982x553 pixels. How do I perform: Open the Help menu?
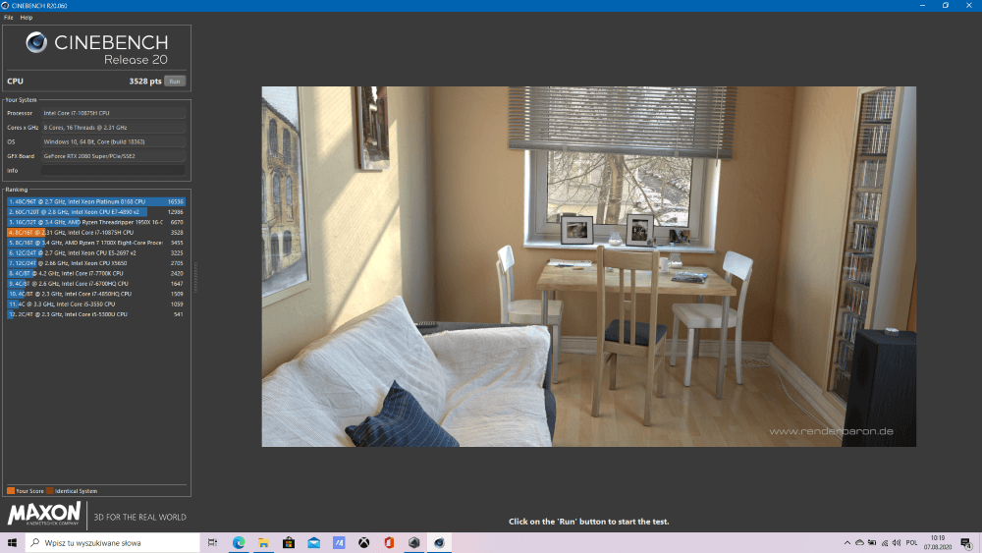coord(27,18)
